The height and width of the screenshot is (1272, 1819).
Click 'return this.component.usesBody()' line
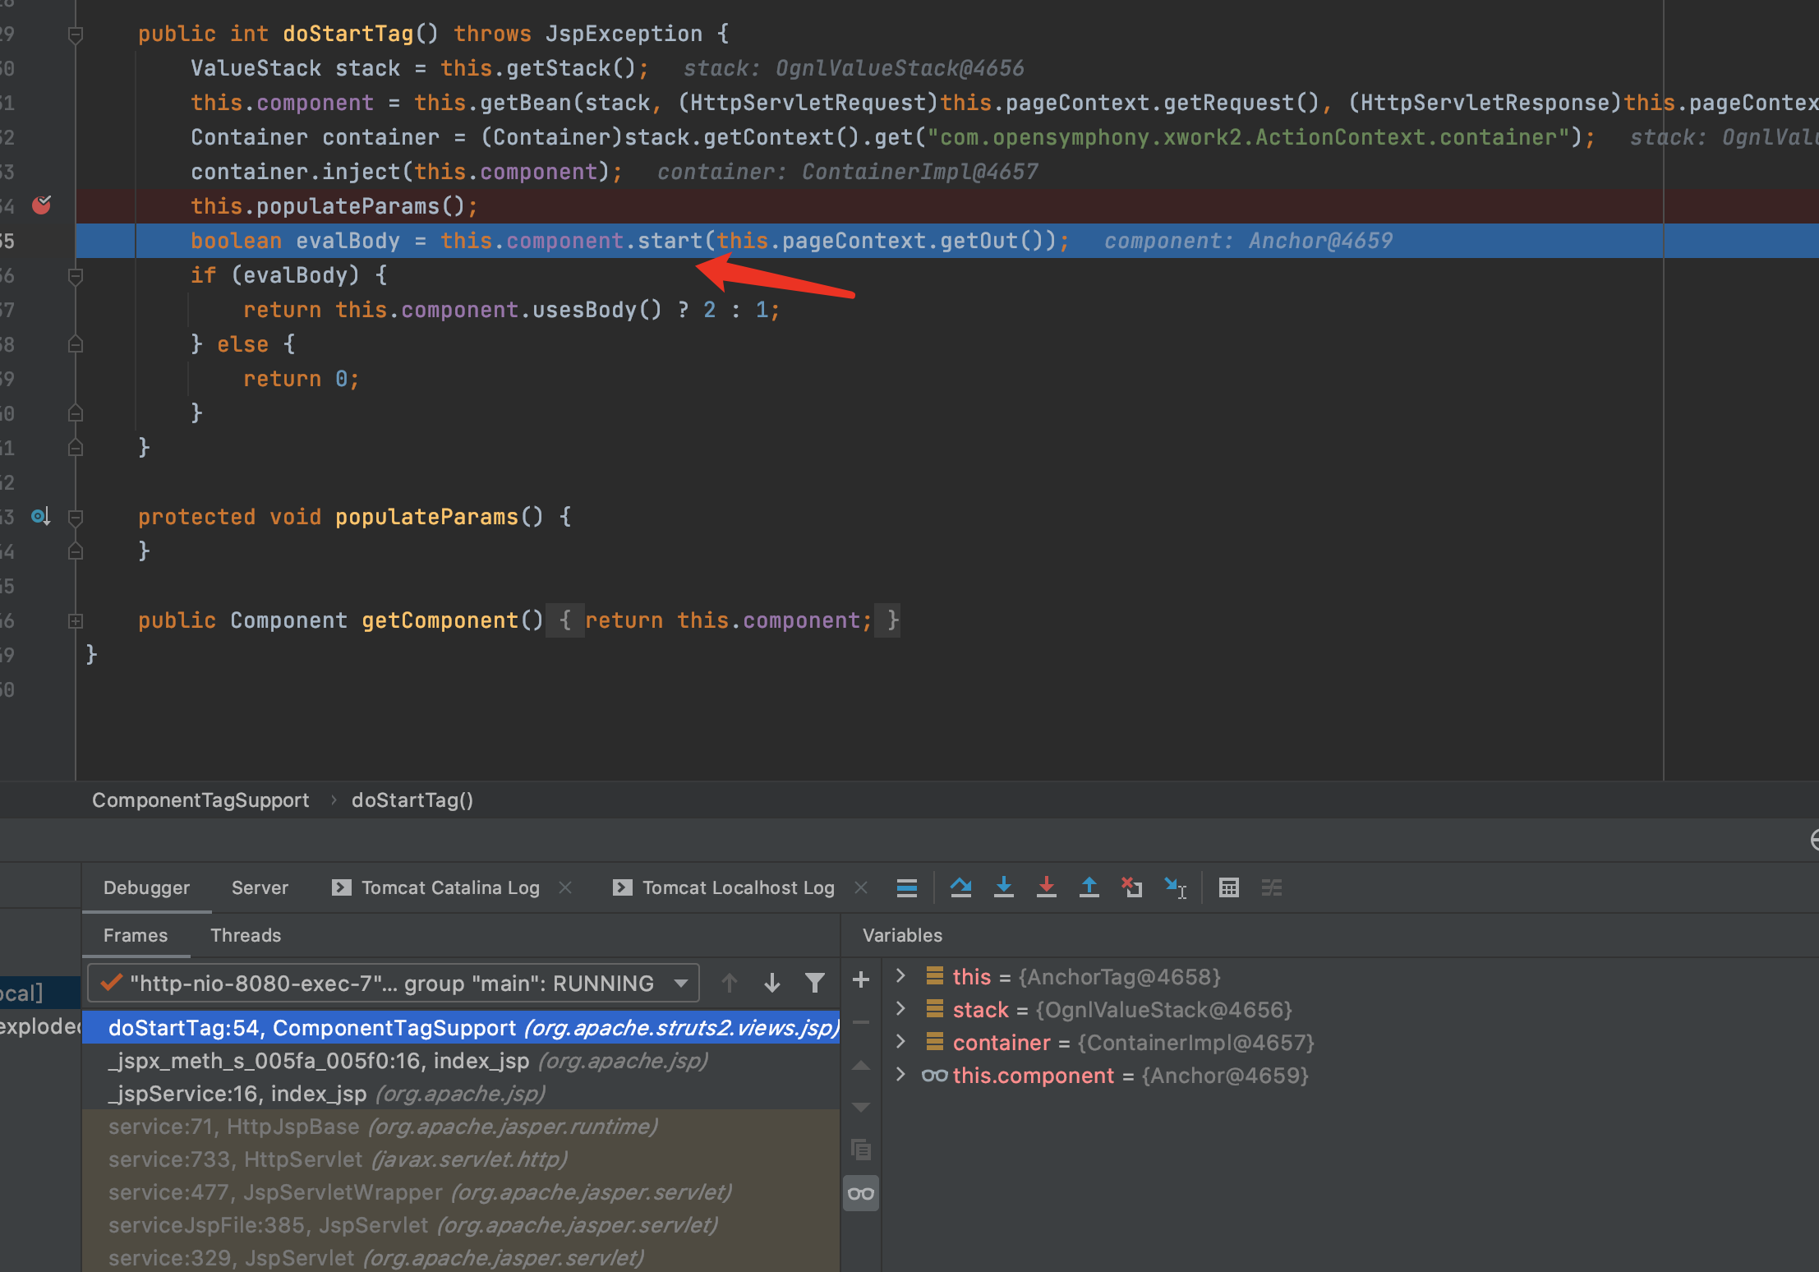tap(511, 310)
